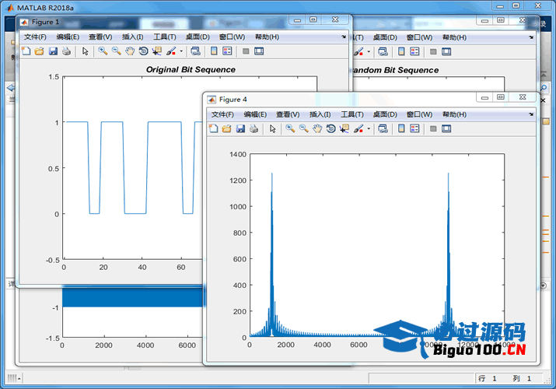
Task: Open 桌面(D) menu in Figure 1
Action: click(x=198, y=37)
